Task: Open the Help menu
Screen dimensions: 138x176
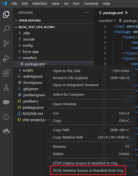Action: coord(106,4)
